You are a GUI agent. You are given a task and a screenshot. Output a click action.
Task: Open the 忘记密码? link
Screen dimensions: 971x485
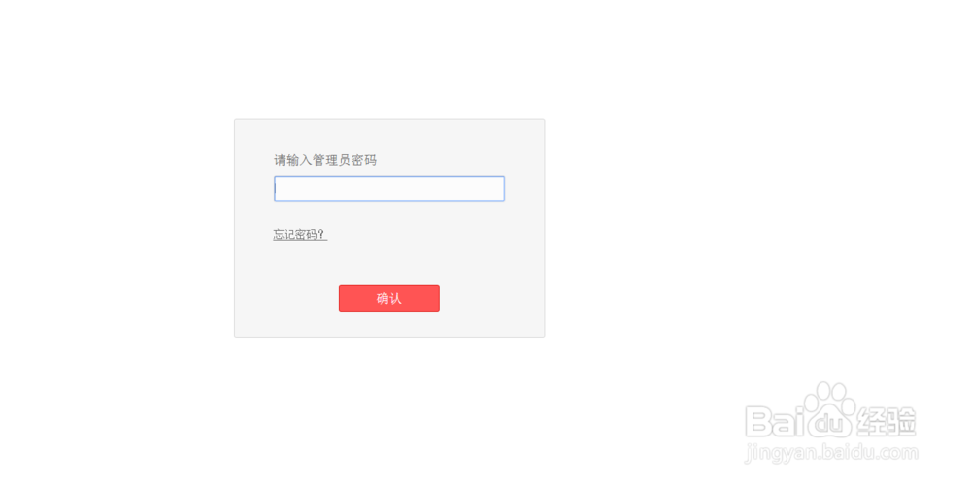point(300,235)
